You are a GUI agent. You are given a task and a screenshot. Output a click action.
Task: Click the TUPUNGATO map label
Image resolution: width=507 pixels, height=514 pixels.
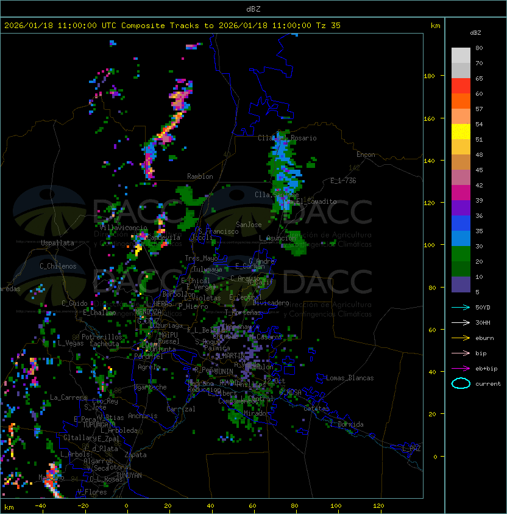click(x=99, y=425)
